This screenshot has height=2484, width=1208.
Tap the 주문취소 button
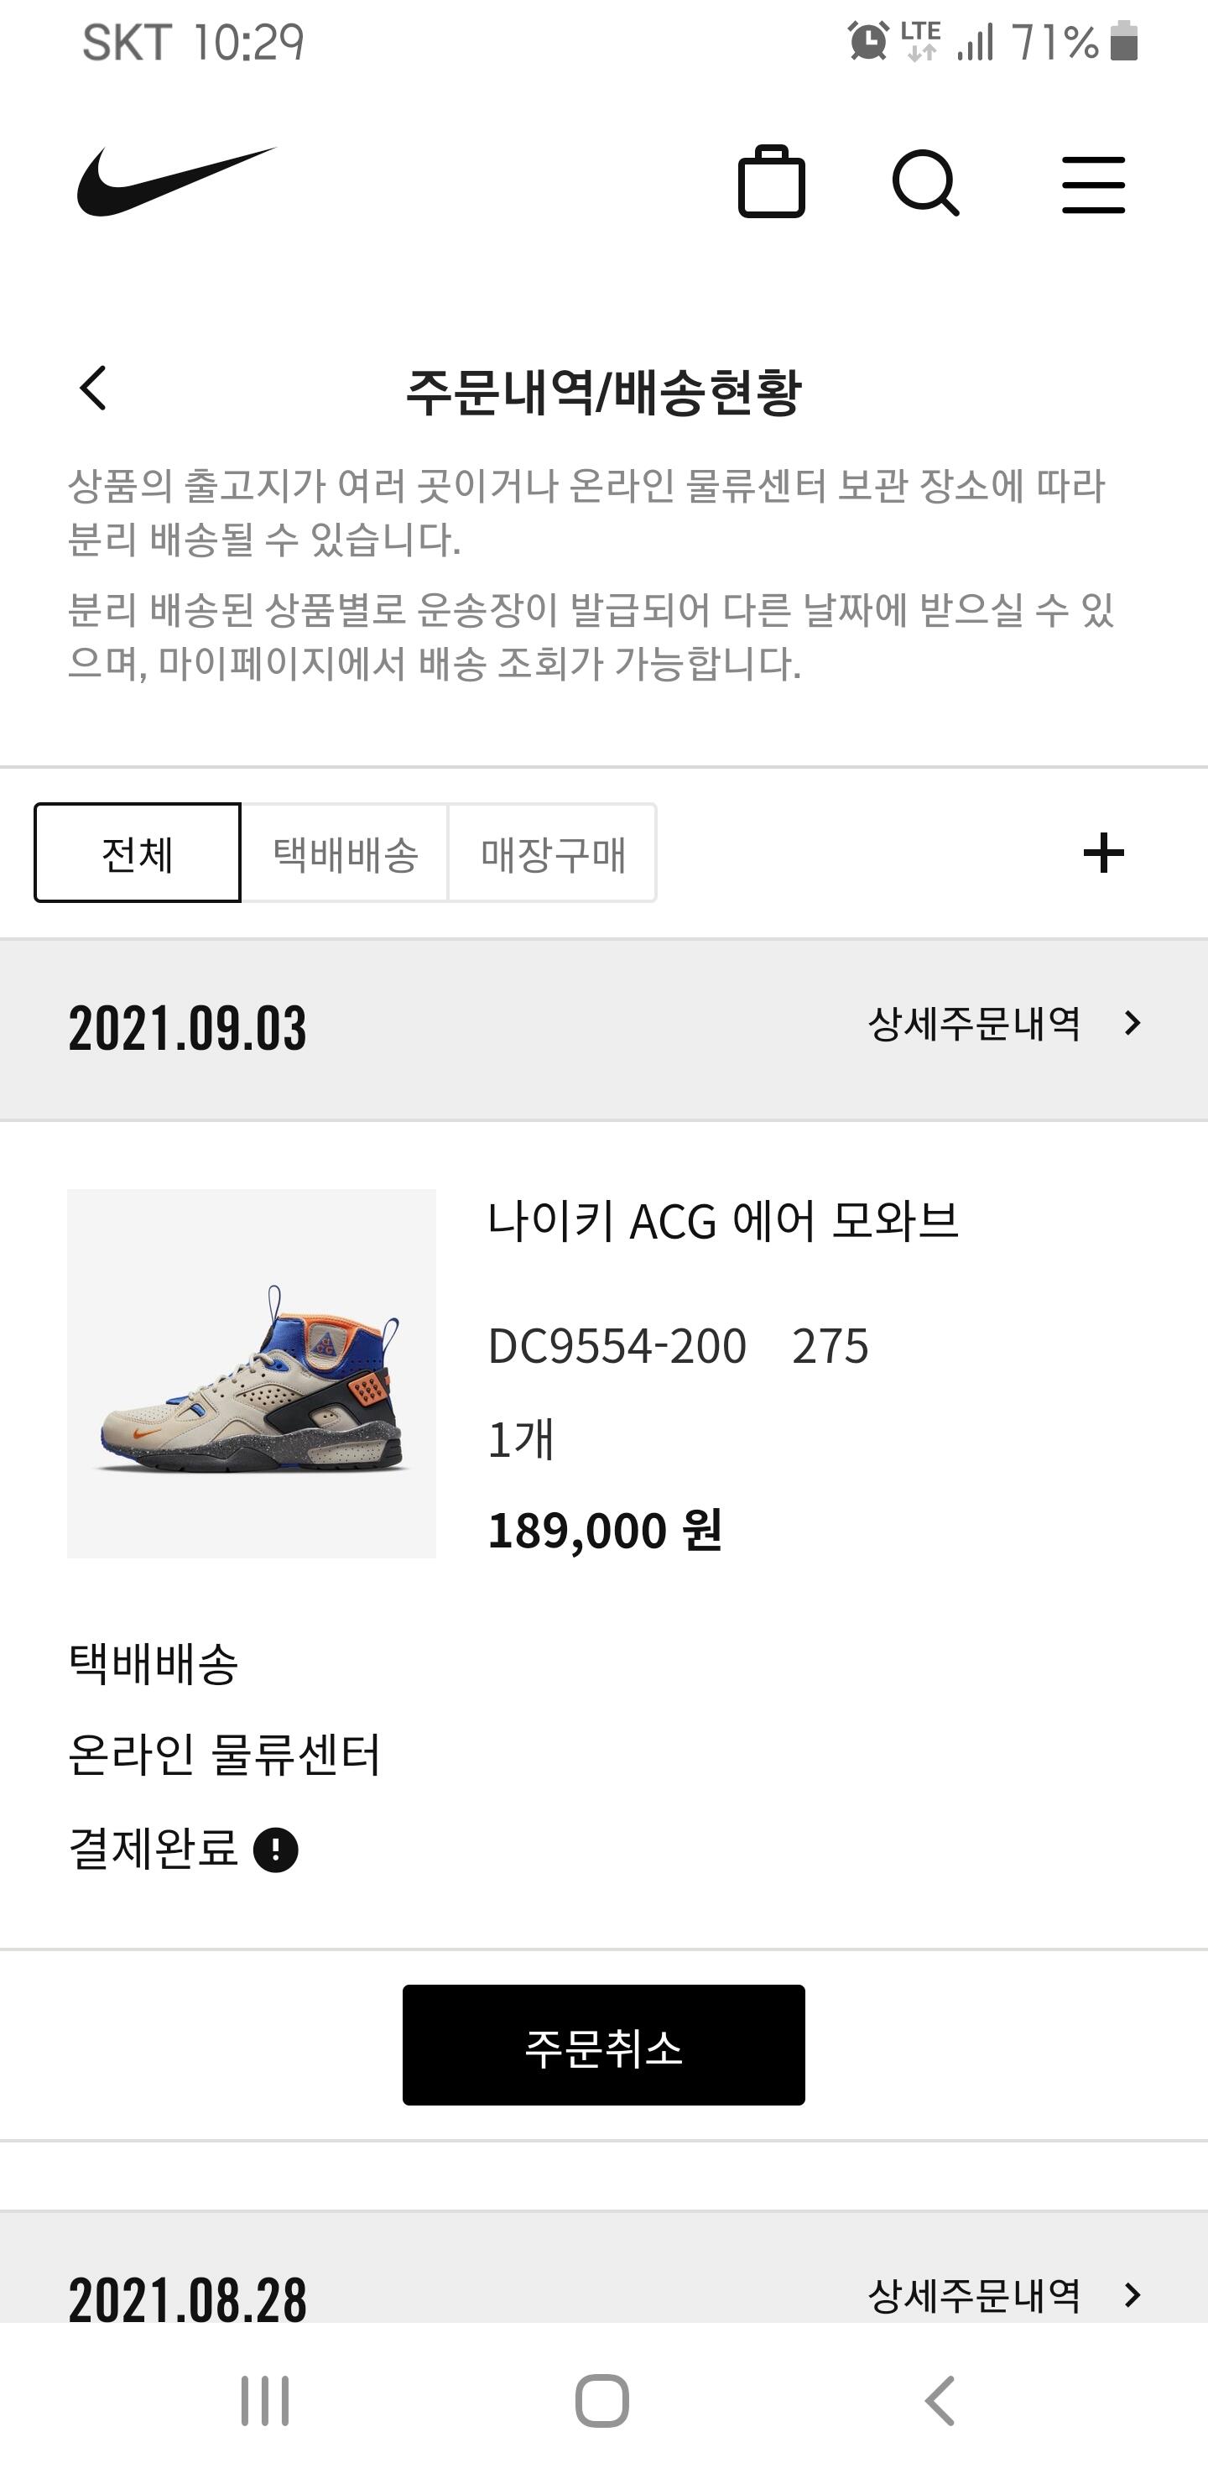coord(603,2045)
